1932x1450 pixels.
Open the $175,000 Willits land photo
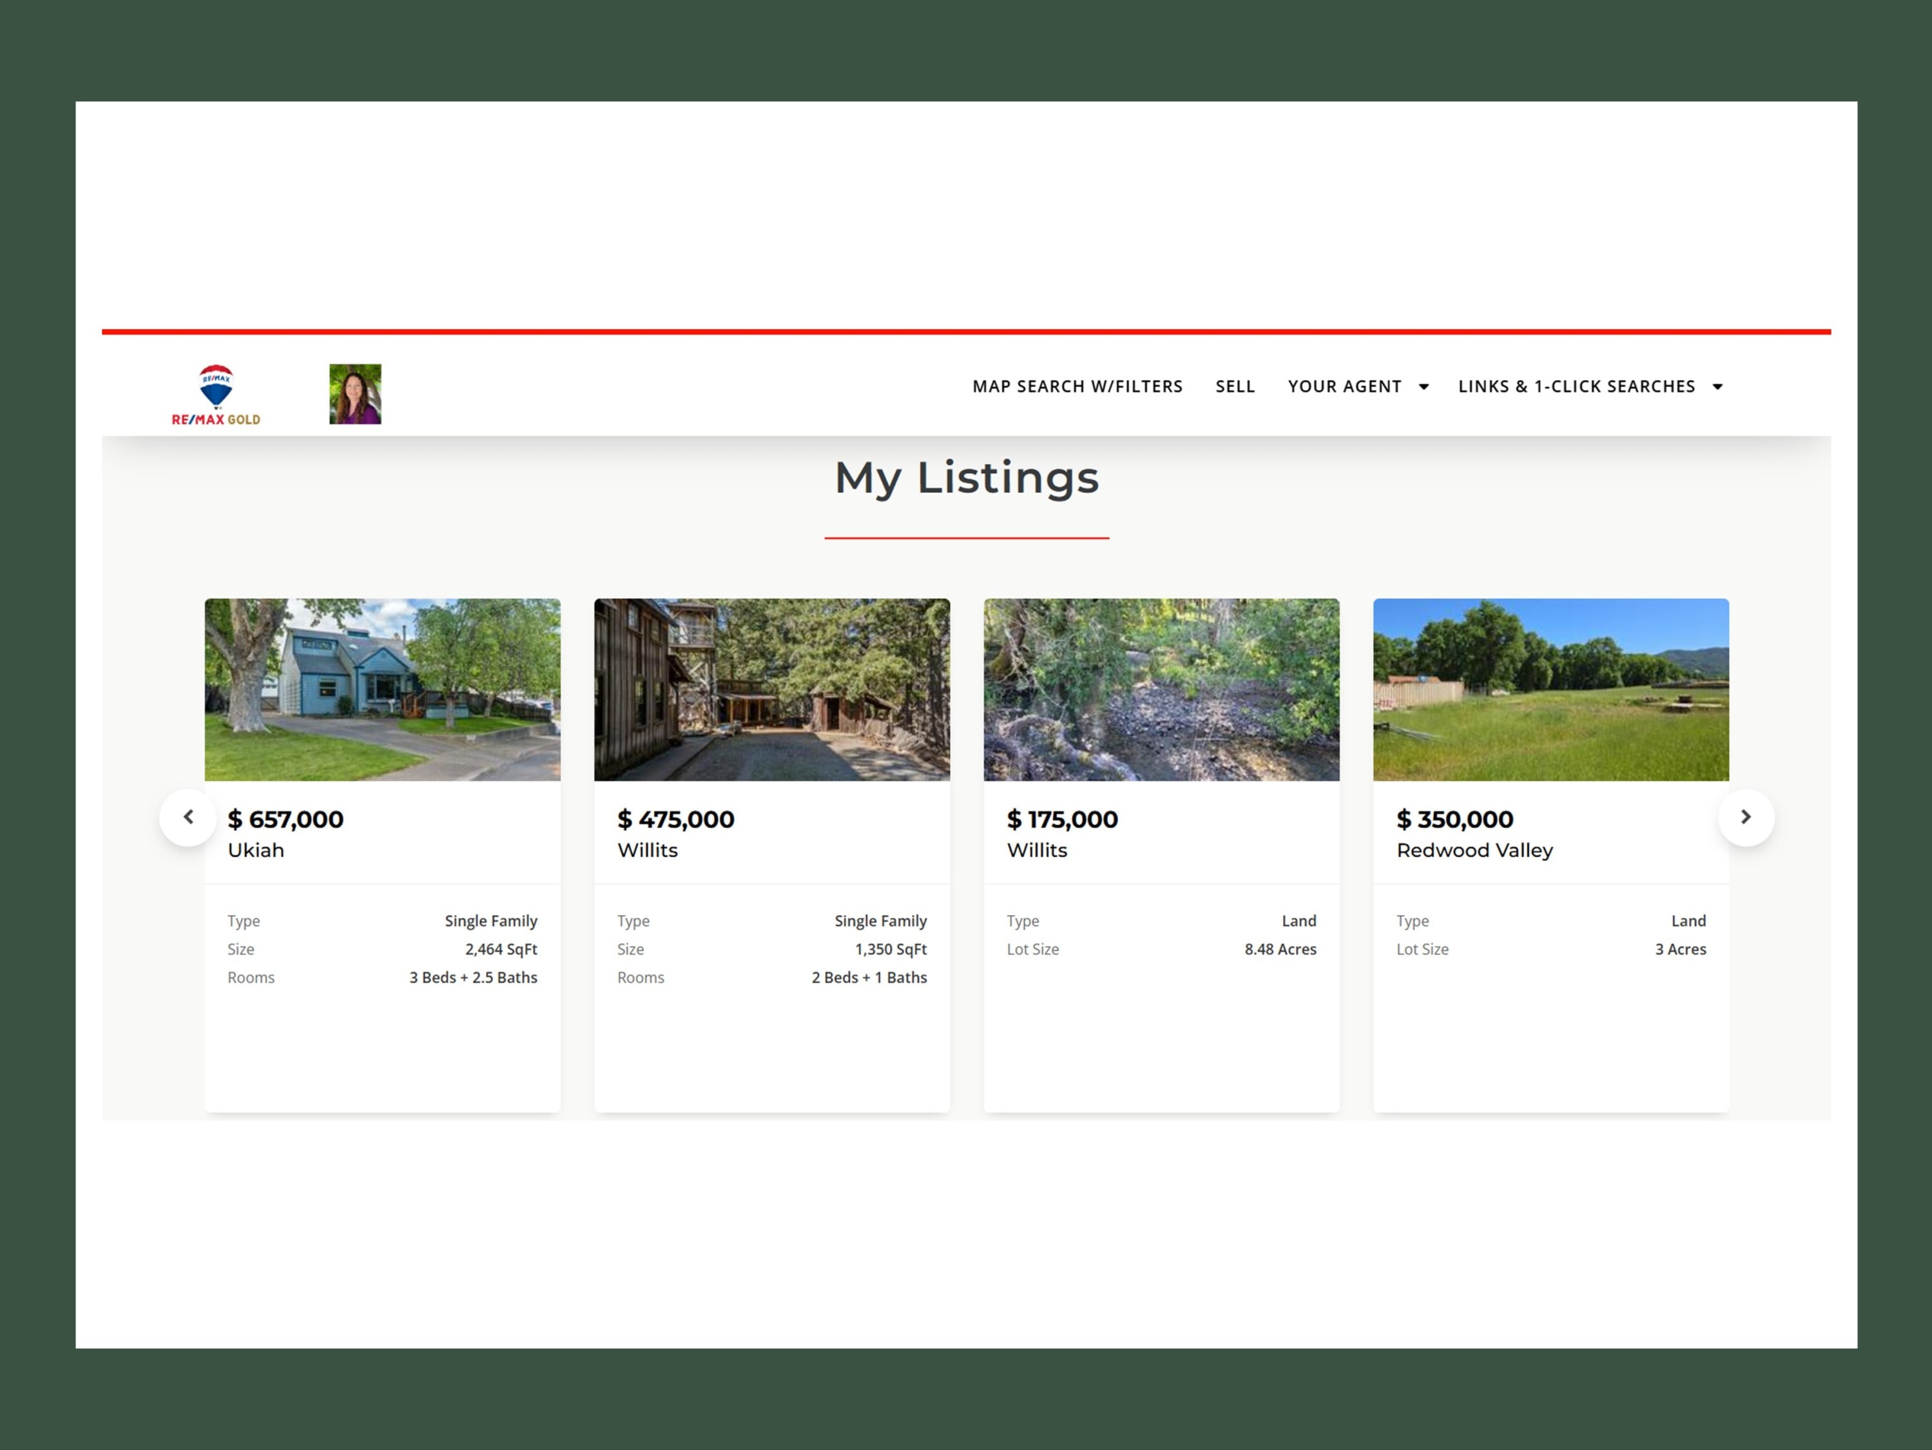[x=1162, y=689]
